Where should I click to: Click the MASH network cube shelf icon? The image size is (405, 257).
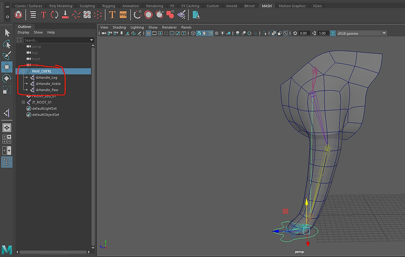pos(18,15)
